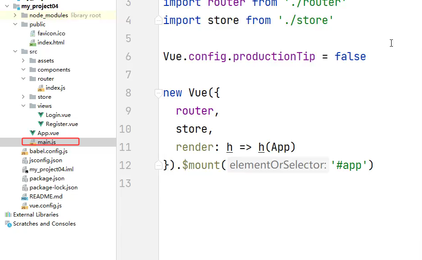Image resolution: width=422 pixels, height=260 pixels.
Task: Select the components folder
Action: 54,70
